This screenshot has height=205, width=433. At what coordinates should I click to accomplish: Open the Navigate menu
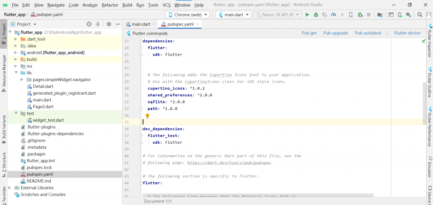click(x=56, y=5)
